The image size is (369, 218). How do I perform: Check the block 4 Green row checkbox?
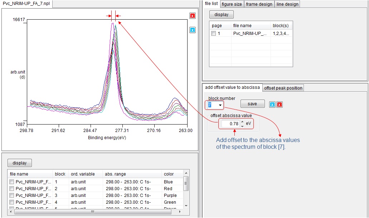[x=11, y=202]
